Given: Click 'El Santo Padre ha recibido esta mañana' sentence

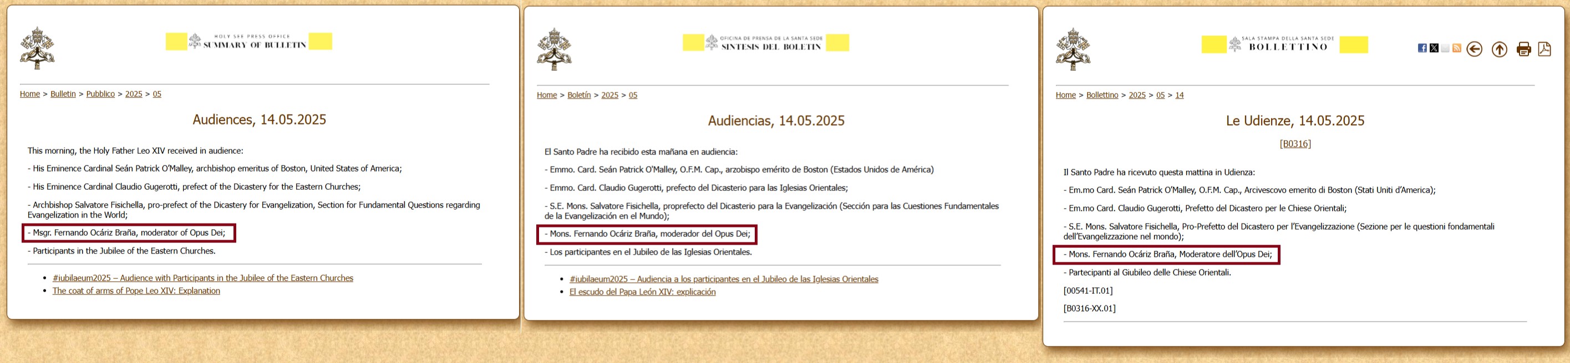Looking at the screenshot, I should (x=641, y=152).
